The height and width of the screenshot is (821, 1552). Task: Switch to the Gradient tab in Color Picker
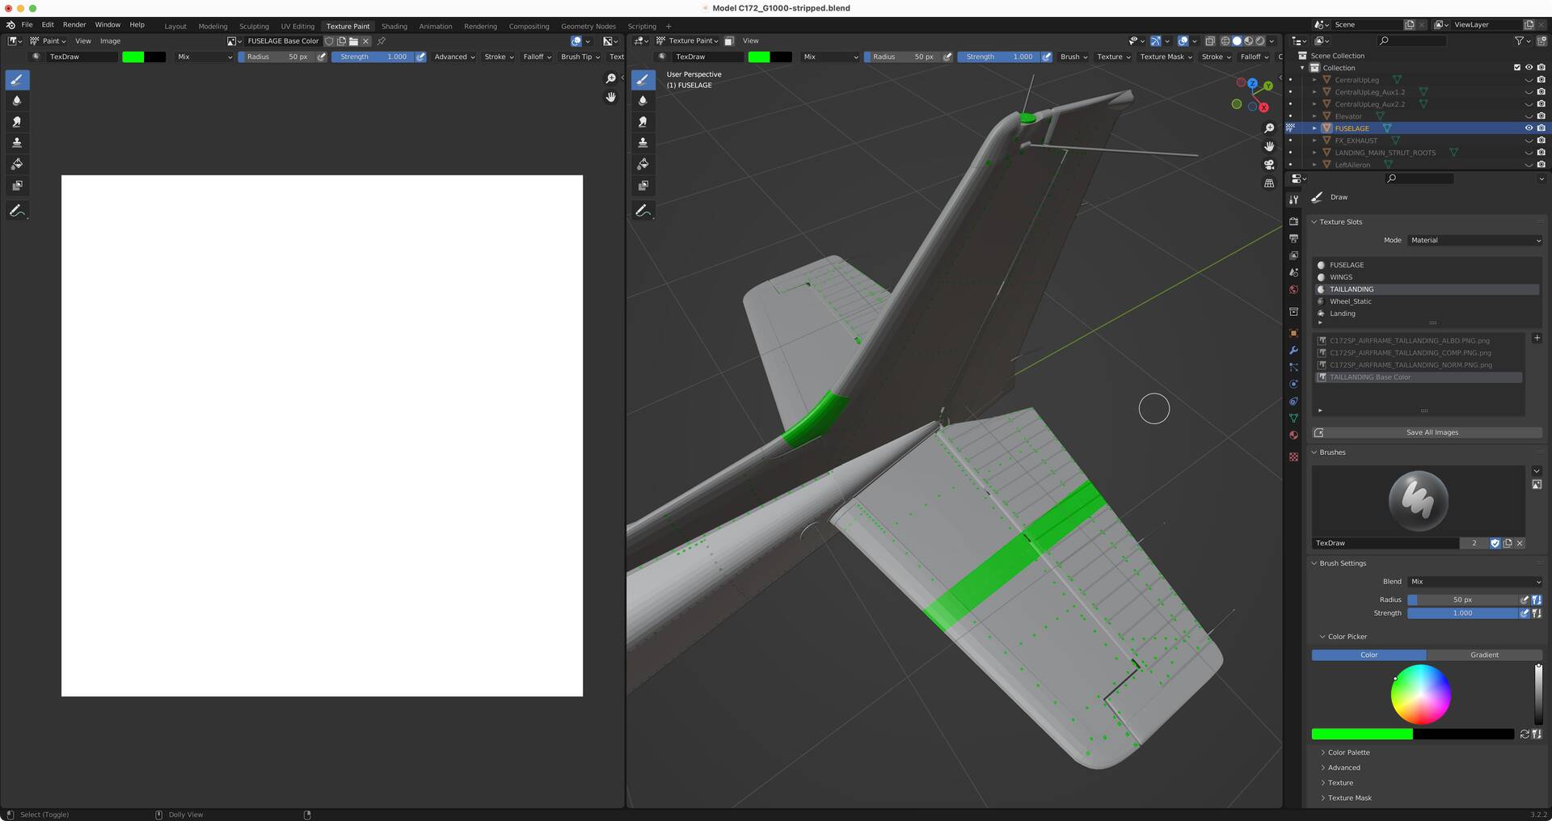pos(1484,655)
